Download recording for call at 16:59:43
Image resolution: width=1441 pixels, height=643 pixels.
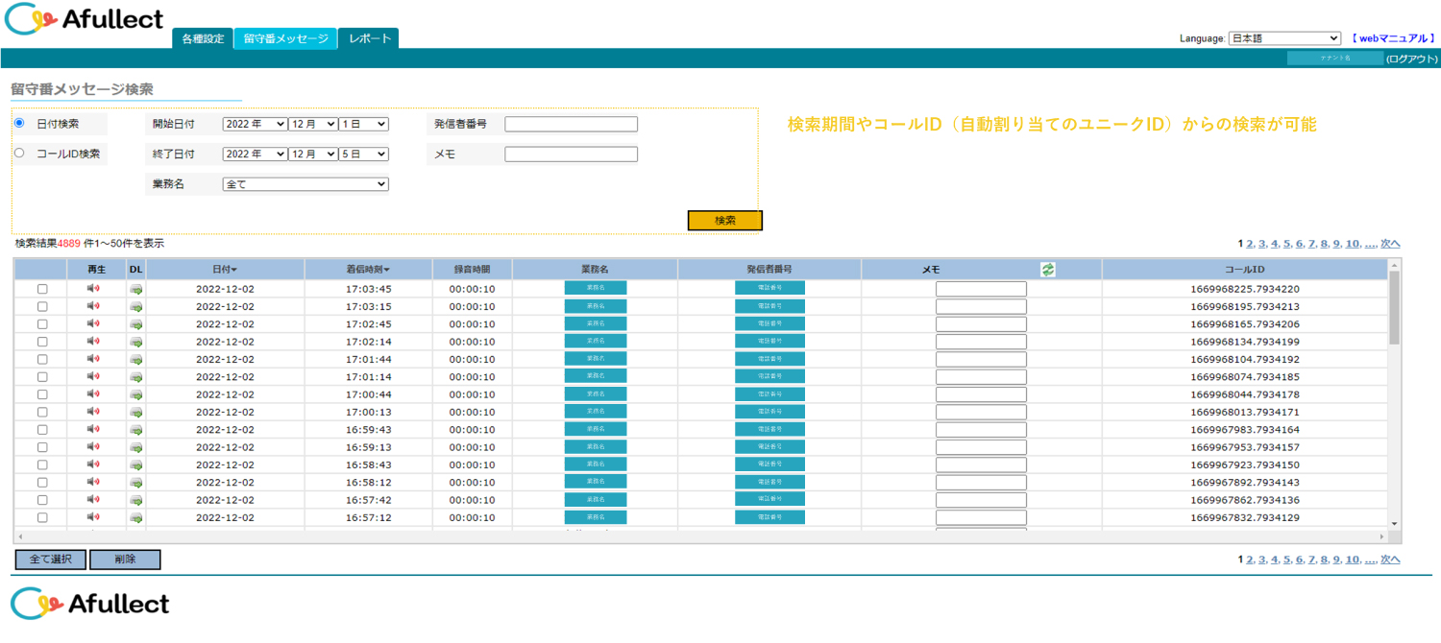pos(136,430)
